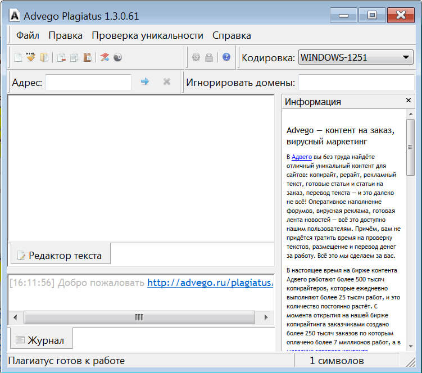Click the Информация heading about Advego контент на заказ
Image resolution: width=422 pixels, height=373 pixels.
(x=341, y=136)
